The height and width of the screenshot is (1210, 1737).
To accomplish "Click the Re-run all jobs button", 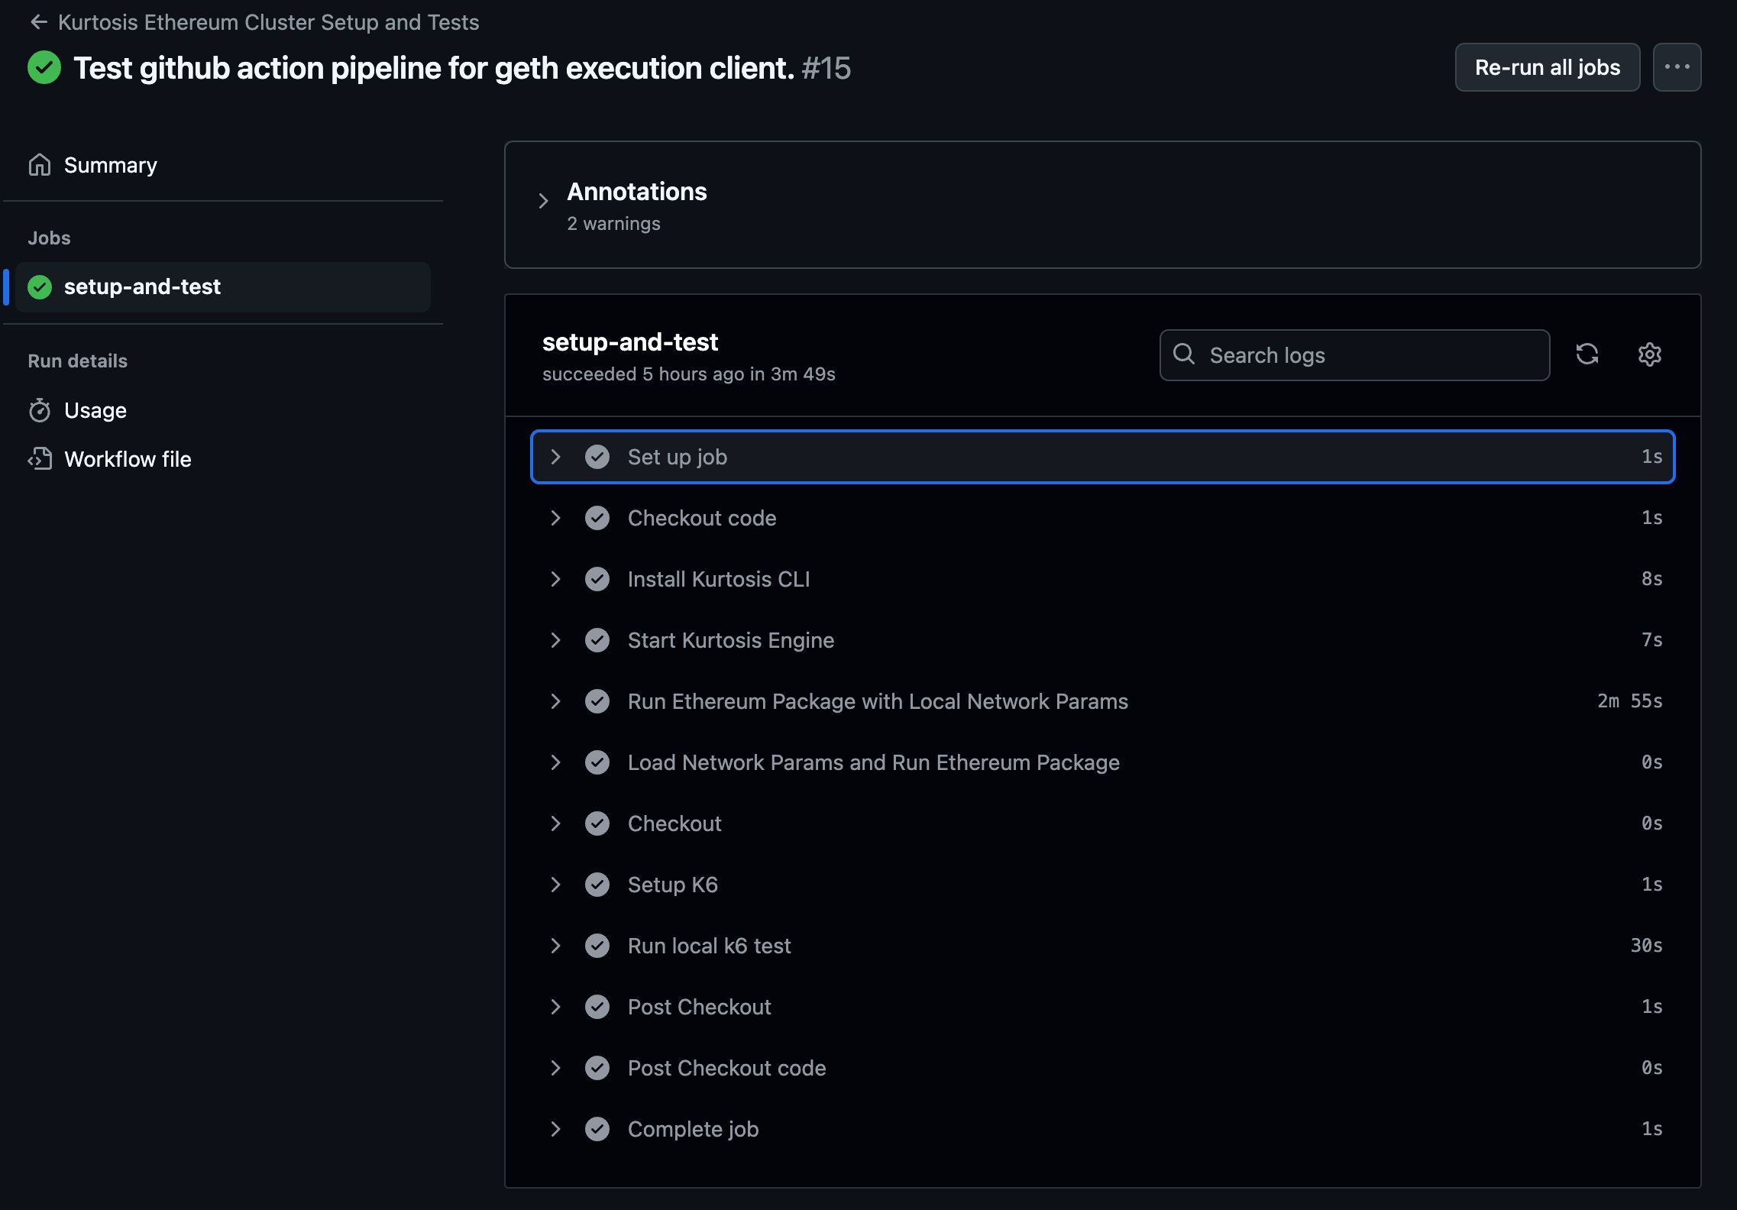I will (x=1547, y=67).
